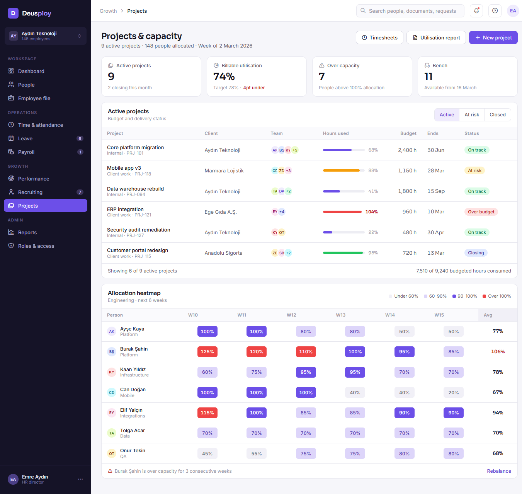The height and width of the screenshot is (494, 522).
Task: Click Growth breadcrumb link
Action: [108, 11]
